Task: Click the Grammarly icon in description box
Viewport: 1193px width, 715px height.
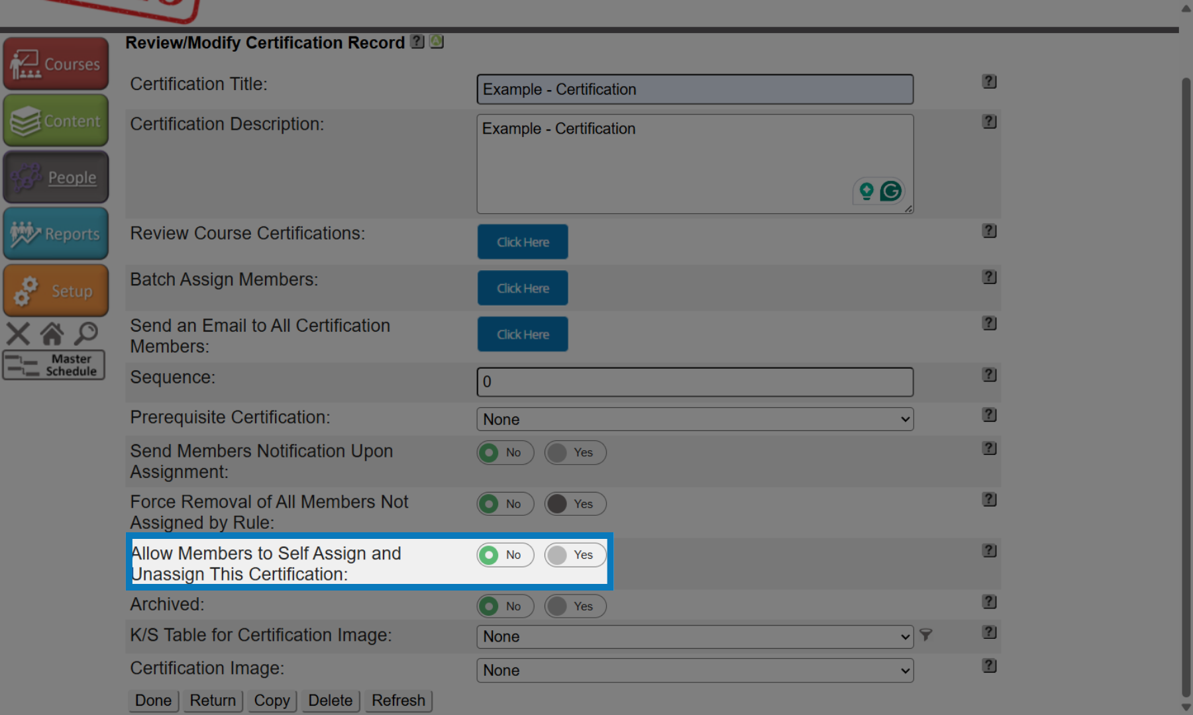Action: pyautogui.click(x=891, y=191)
